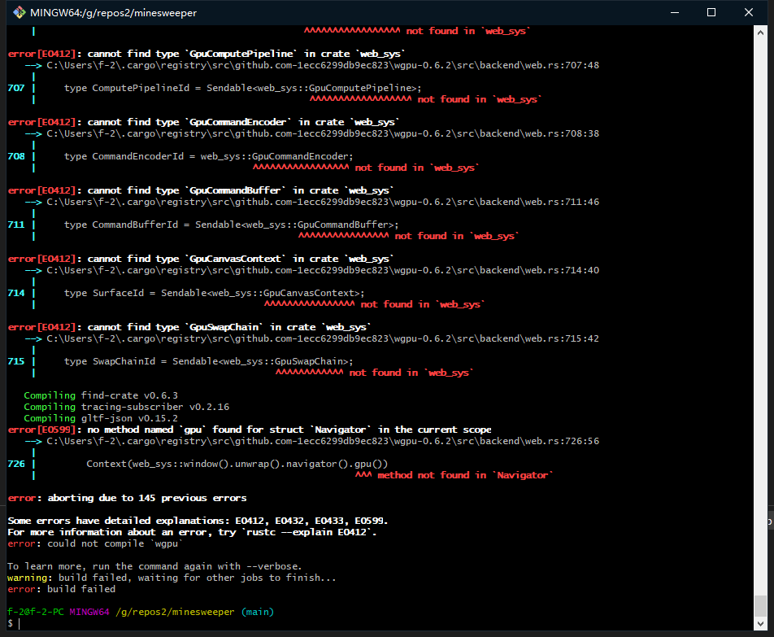Click the 'aborting due to 145 previous errors' line

(x=127, y=498)
